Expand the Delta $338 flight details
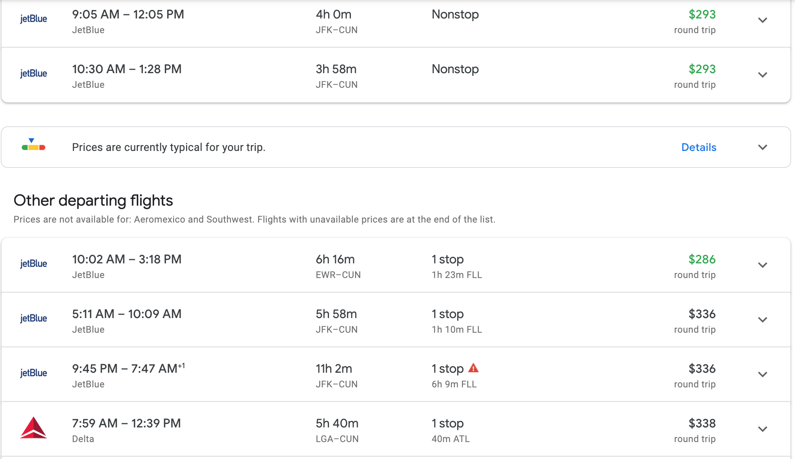The height and width of the screenshot is (459, 795). [x=763, y=429]
